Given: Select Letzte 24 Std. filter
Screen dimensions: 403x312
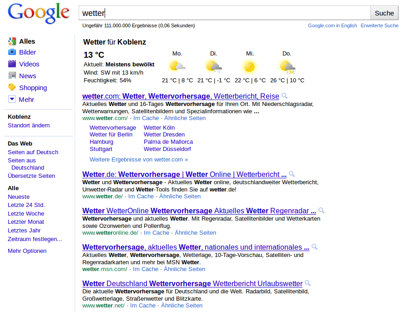Looking at the screenshot, I should pos(26,205).
